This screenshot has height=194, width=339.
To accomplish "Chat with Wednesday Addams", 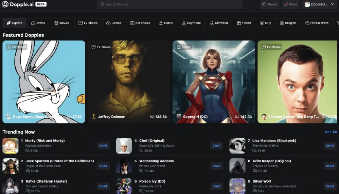I will [217, 166].
